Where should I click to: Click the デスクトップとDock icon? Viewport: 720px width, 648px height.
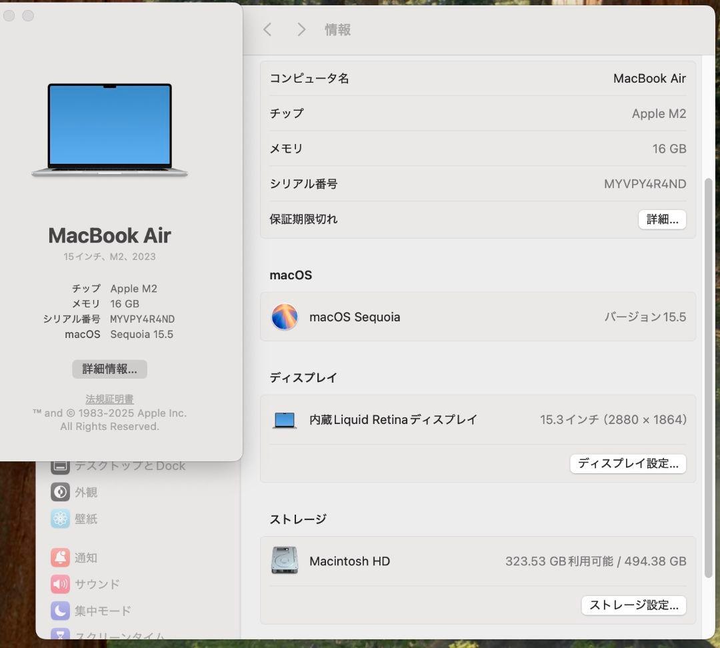(60, 465)
